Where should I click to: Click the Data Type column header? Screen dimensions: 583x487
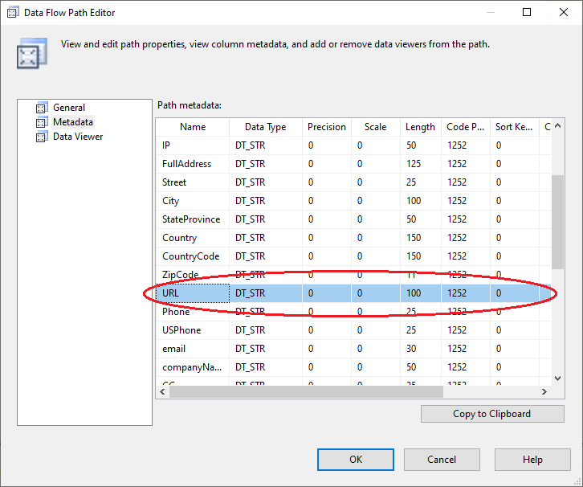tap(265, 127)
